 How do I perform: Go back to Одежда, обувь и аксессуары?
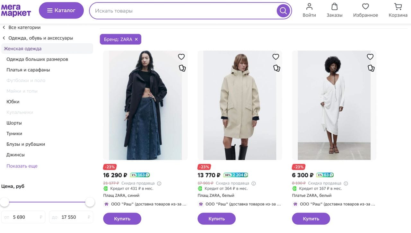pos(40,38)
